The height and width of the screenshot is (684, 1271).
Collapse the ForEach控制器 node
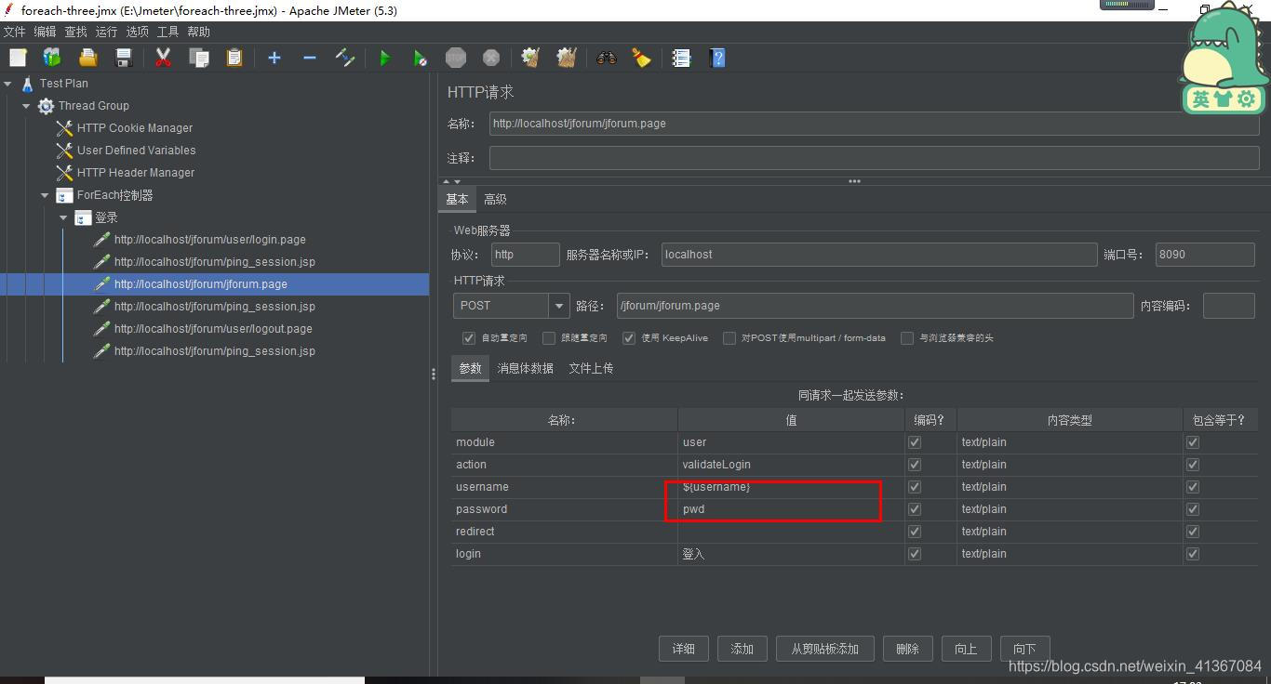click(x=45, y=195)
